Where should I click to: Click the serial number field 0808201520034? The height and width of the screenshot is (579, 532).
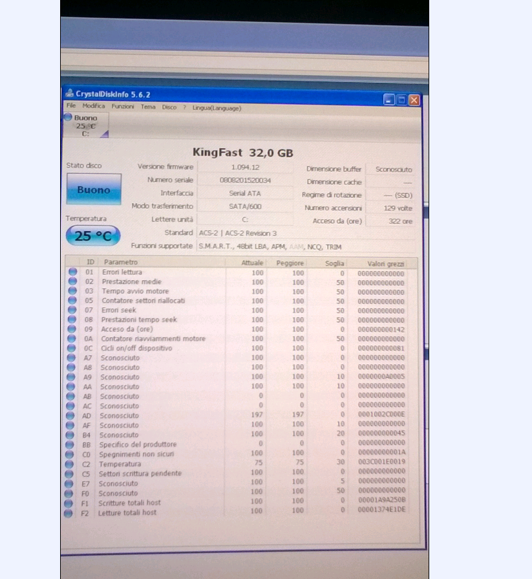tap(246, 180)
